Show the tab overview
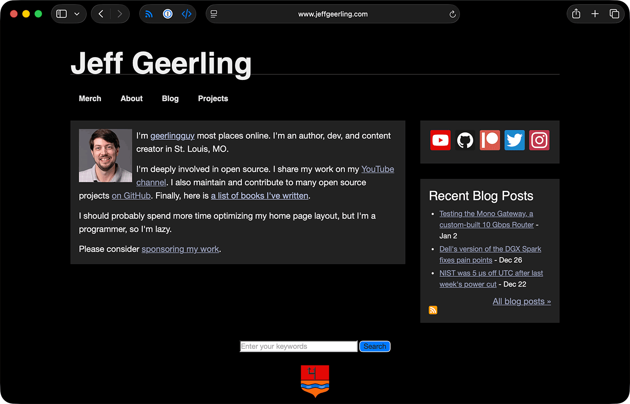The image size is (630, 404). [x=614, y=14]
